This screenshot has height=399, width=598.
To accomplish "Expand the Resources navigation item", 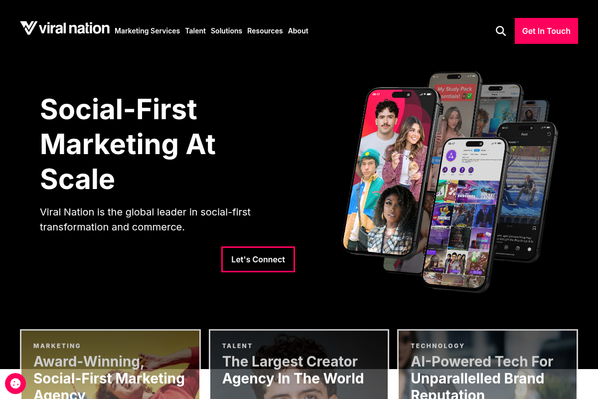I will [265, 31].
